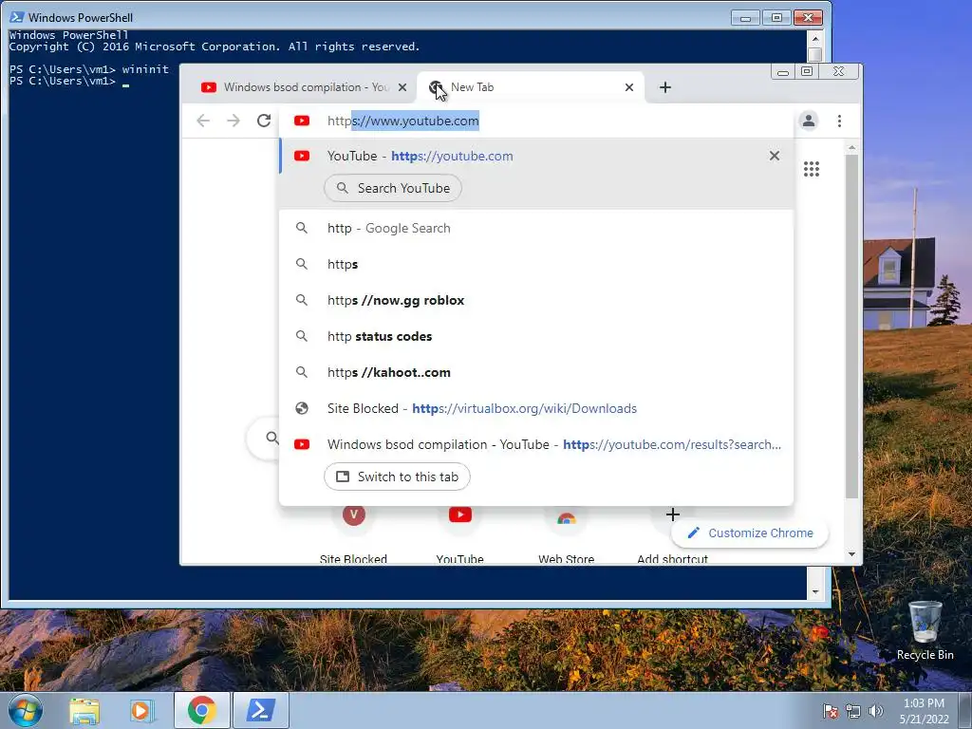This screenshot has width=972, height=729.
Task: Select 'http - Google Search' suggestion
Action: (536, 228)
